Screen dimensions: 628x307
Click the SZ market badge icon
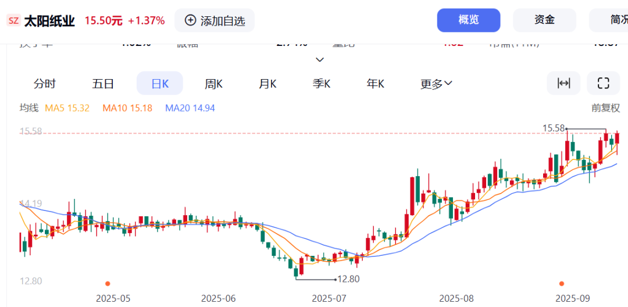[x=13, y=20]
